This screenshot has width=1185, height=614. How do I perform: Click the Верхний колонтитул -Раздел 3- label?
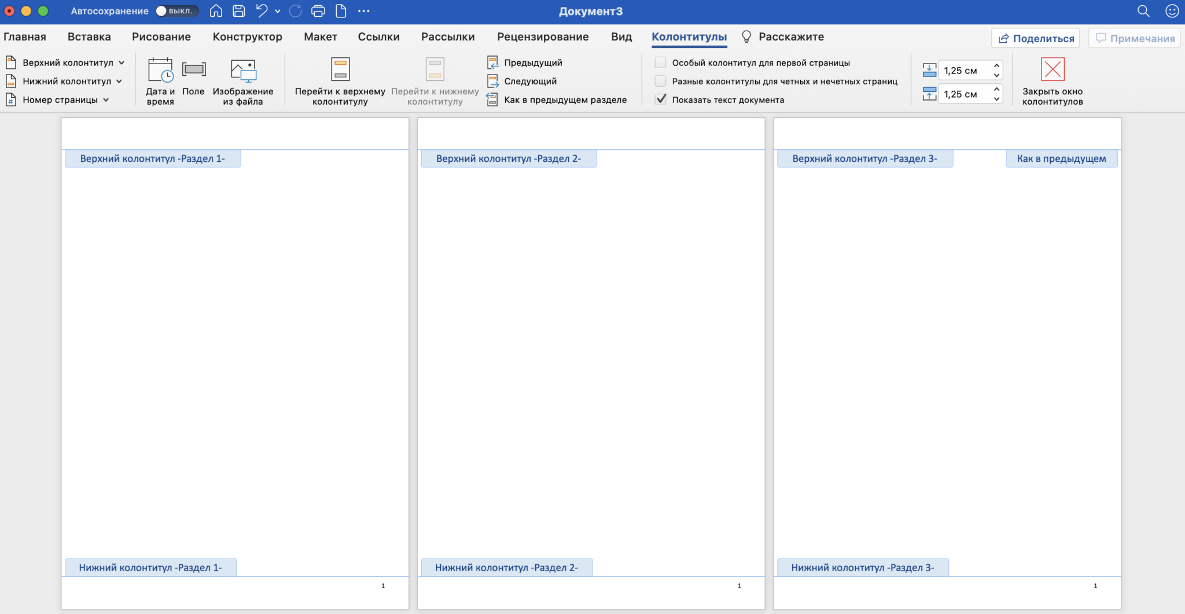pyautogui.click(x=865, y=158)
